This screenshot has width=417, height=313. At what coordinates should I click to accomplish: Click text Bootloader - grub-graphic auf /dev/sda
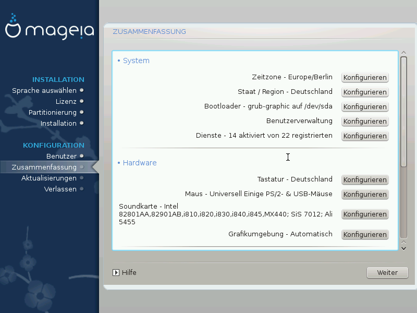click(x=268, y=106)
